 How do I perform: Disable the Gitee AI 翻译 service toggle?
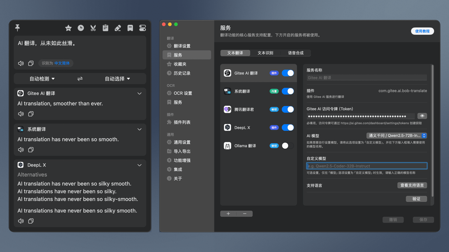[x=288, y=73]
